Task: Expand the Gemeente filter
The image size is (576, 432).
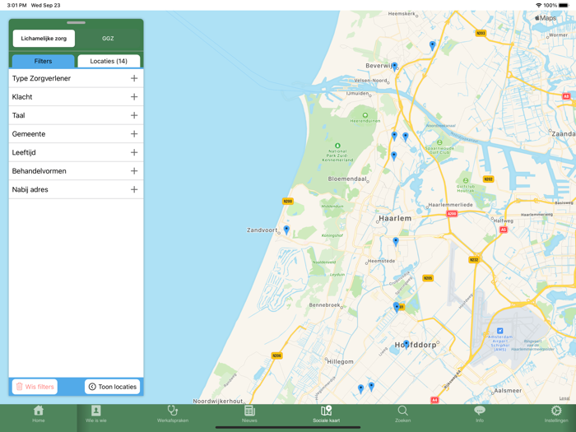Action: pos(76,133)
